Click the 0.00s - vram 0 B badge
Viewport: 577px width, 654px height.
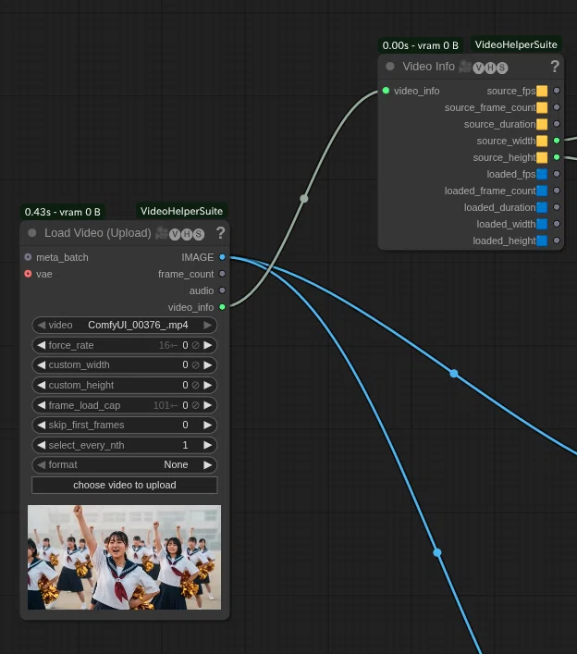point(420,45)
